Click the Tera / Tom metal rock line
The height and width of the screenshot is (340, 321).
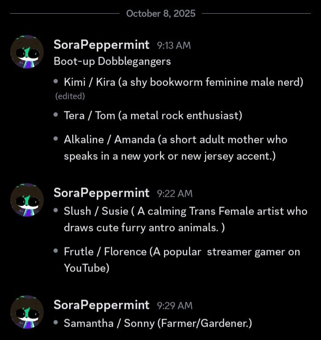(153, 115)
